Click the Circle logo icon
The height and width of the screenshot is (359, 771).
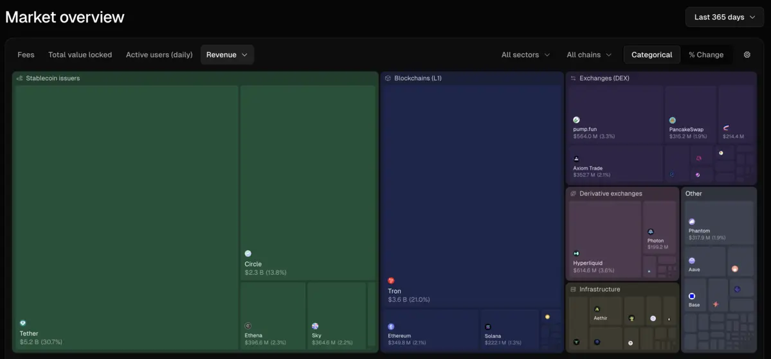click(248, 254)
